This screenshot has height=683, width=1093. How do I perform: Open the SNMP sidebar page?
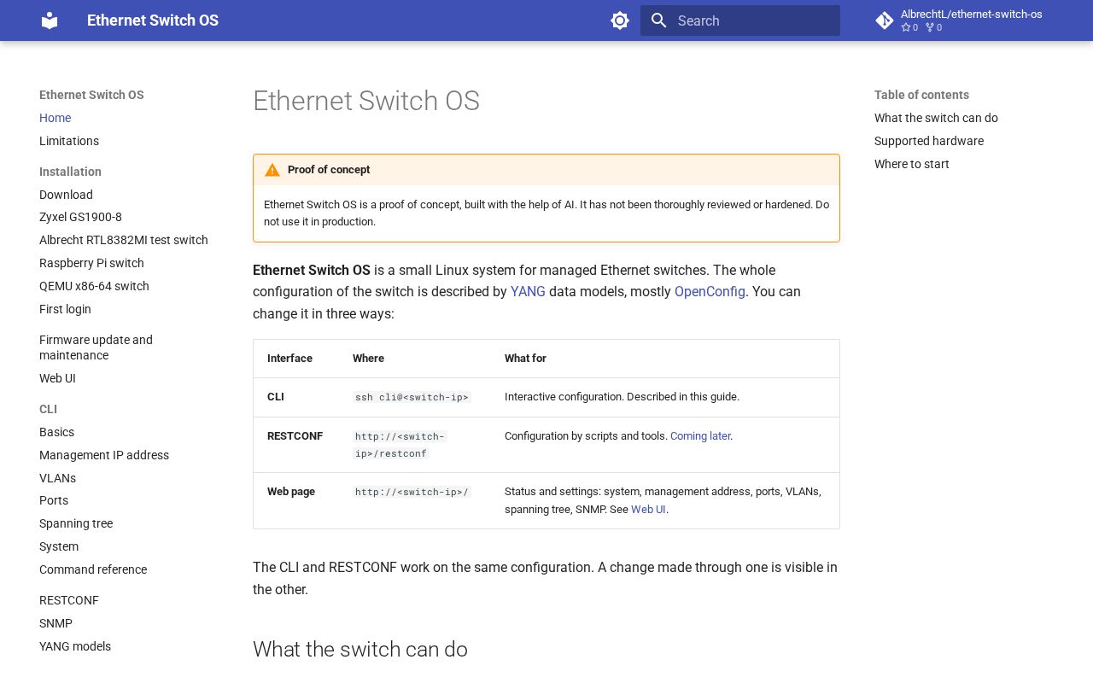56,623
